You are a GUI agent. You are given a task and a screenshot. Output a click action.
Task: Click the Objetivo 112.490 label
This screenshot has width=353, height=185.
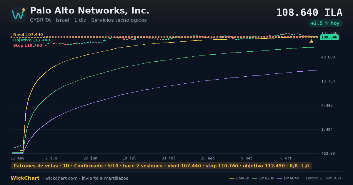31,40
